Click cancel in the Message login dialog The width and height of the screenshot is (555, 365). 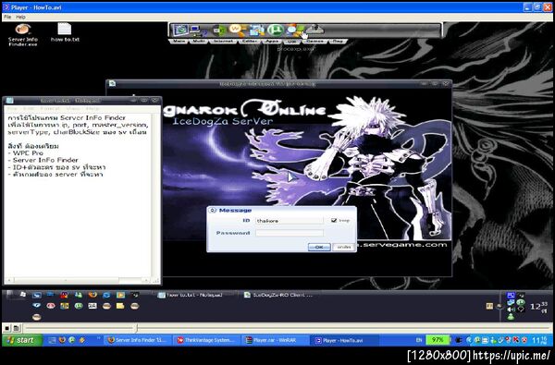(x=344, y=247)
